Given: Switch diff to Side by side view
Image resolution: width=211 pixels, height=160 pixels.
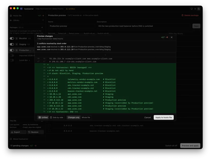Looking at the screenshot, I should tap(57, 117).
